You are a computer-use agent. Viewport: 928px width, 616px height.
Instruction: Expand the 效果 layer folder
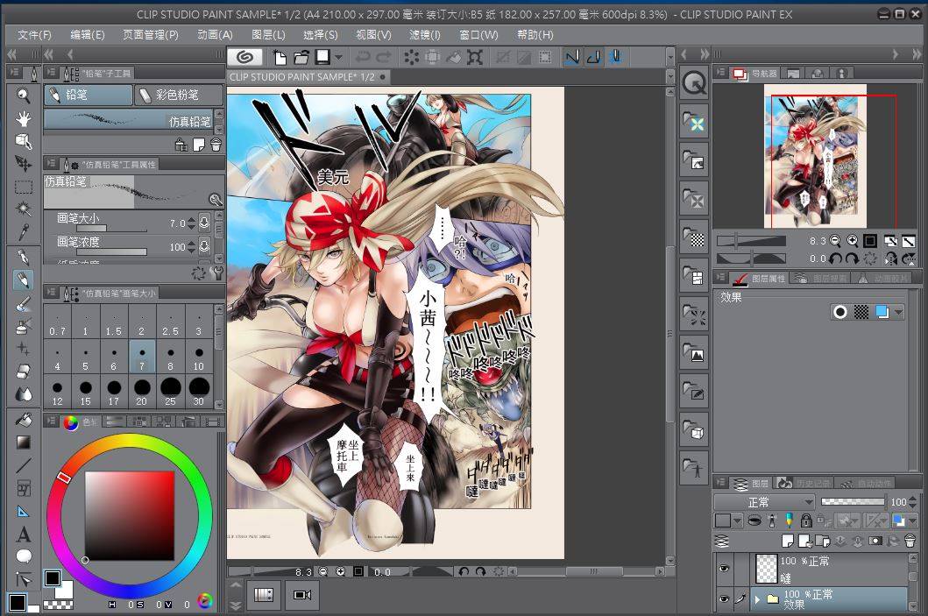pos(757,599)
